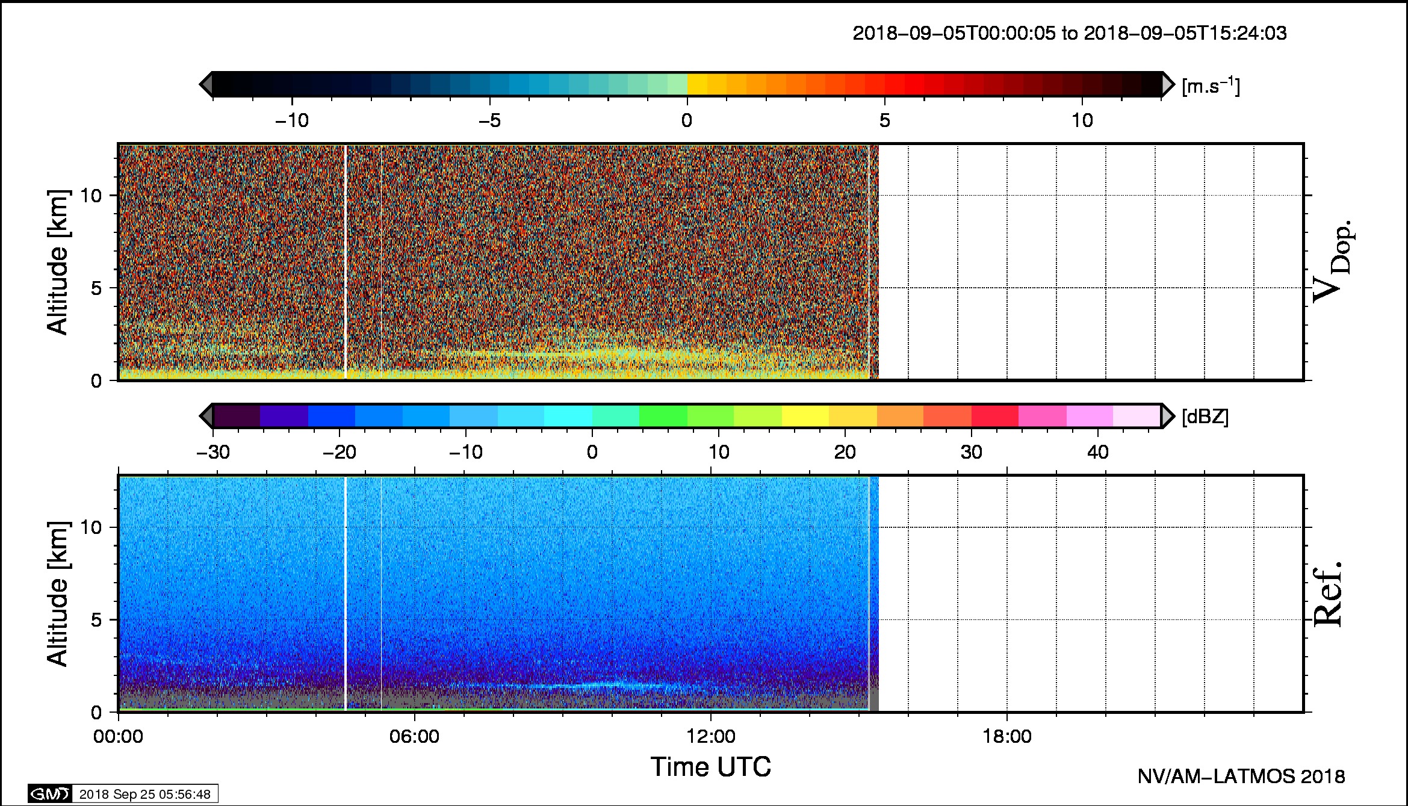Image resolution: width=1408 pixels, height=806 pixels.
Task: Click the bright red 5 m/s colorbar region
Action: 894,84
